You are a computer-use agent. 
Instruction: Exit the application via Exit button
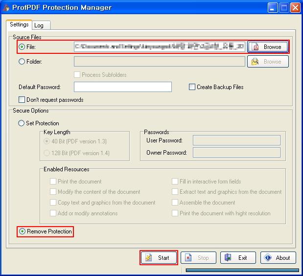click(238, 258)
